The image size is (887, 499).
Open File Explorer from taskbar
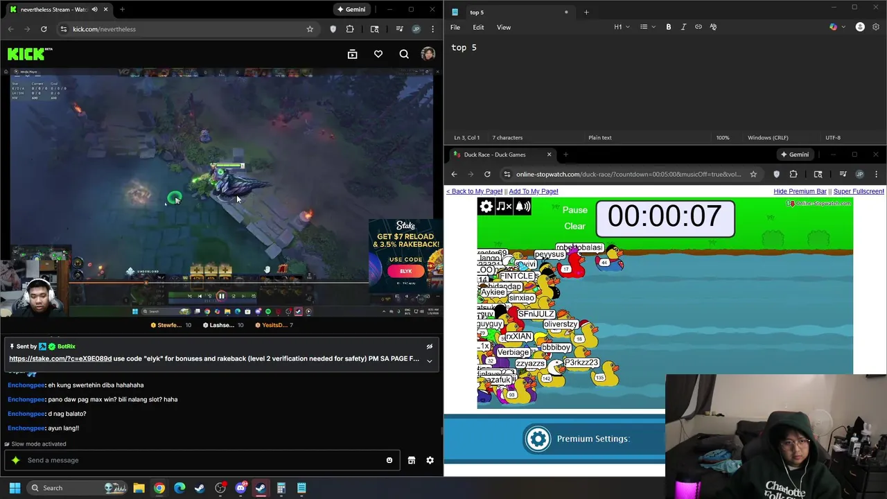(139, 488)
